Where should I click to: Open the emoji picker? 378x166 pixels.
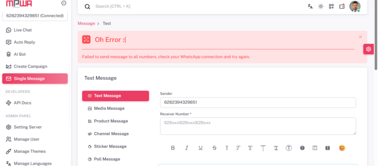click(342, 148)
